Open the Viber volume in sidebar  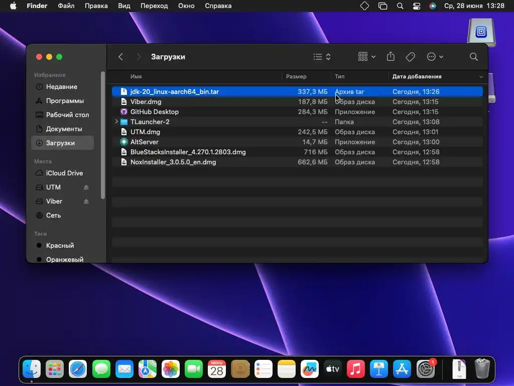click(54, 201)
